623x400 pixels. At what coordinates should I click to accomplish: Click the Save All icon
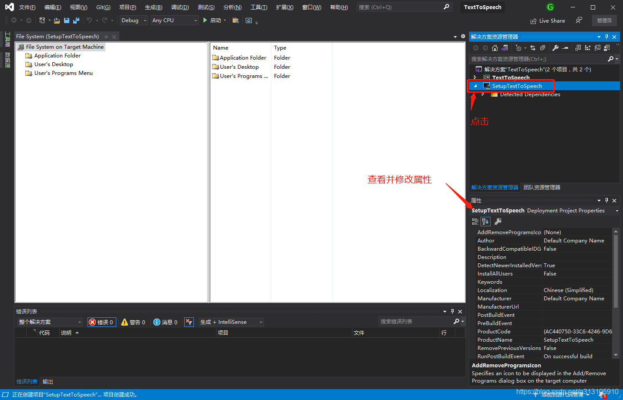tap(76, 20)
